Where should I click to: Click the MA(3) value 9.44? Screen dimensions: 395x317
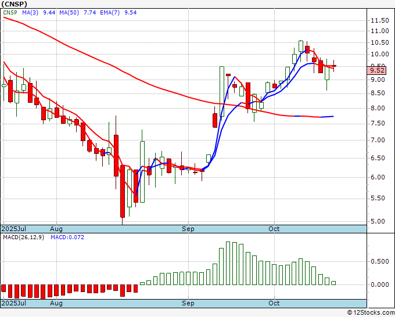(49, 13)
